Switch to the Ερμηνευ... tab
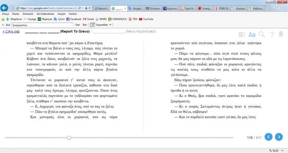The image size is (288, 153). [x=171, y=8]
